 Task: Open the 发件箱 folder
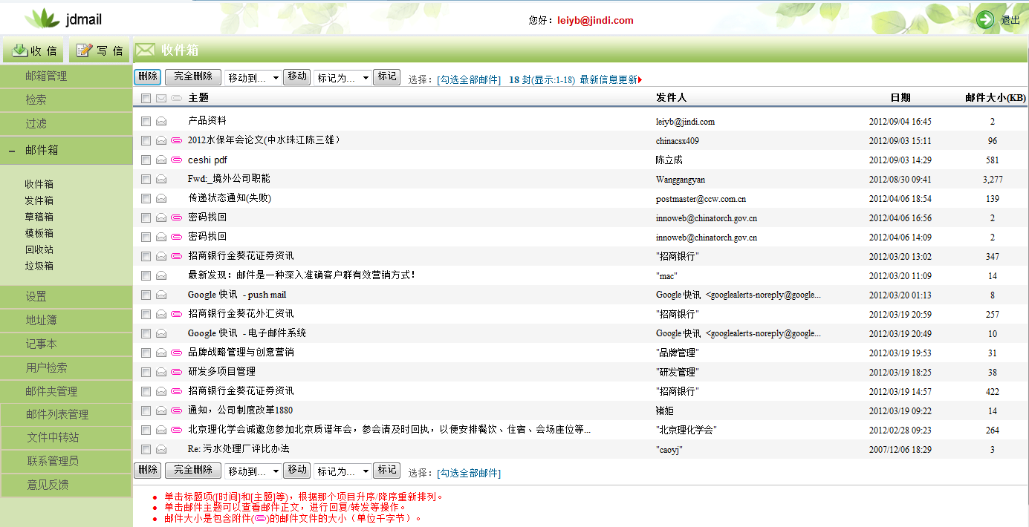coord(39,200)
